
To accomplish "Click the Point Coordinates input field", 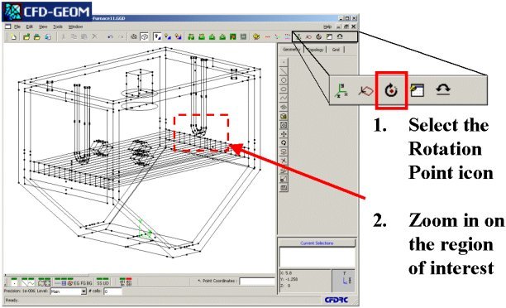I will tap(257, 282).
